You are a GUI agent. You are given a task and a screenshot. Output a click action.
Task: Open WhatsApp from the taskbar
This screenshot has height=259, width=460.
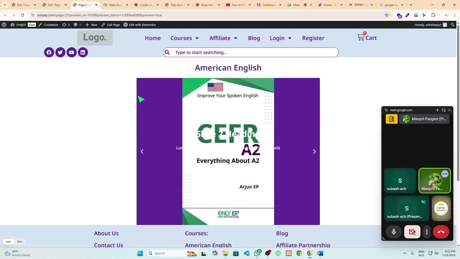[x=257, y=253]
